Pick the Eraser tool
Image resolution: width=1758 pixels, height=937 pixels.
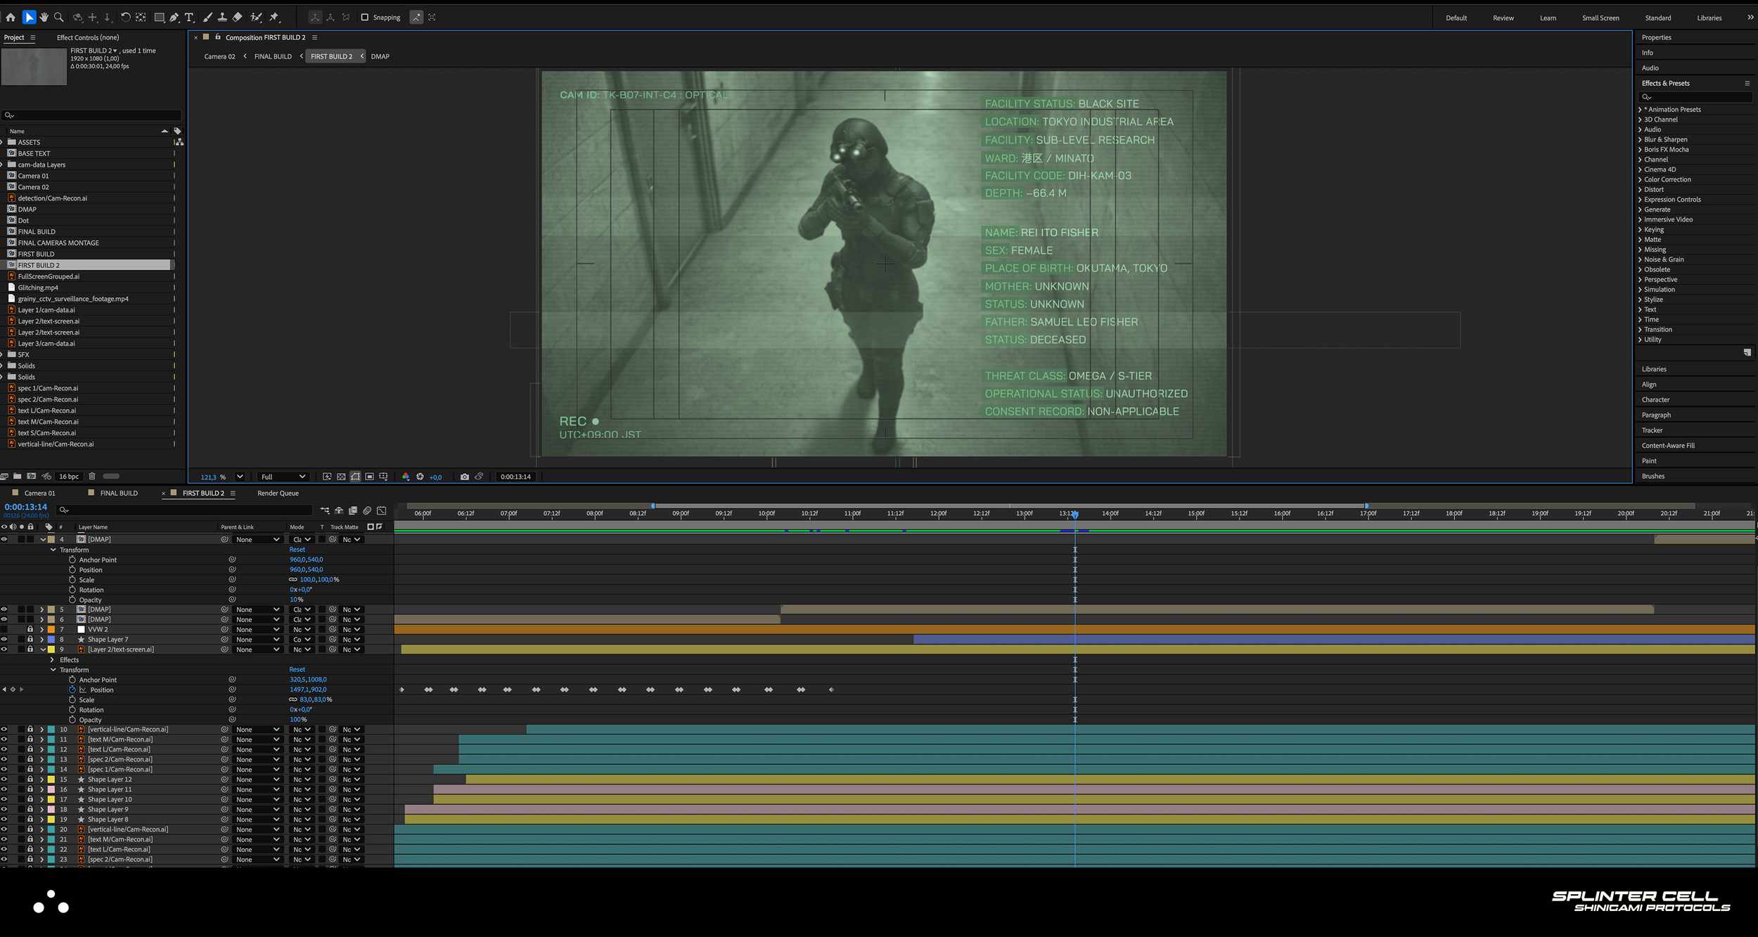238,18
